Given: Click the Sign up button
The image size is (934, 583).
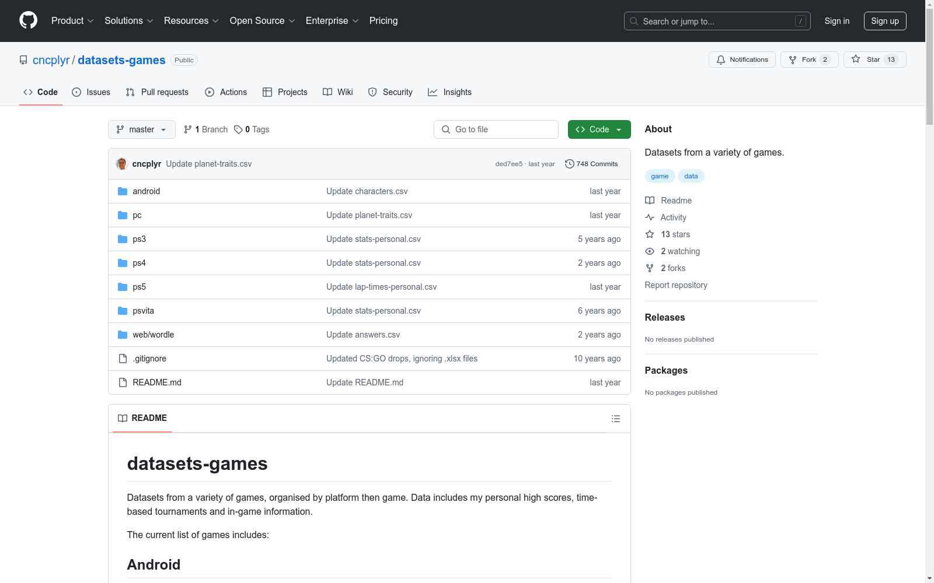Looking at the screenshot, I should (885, 21).
